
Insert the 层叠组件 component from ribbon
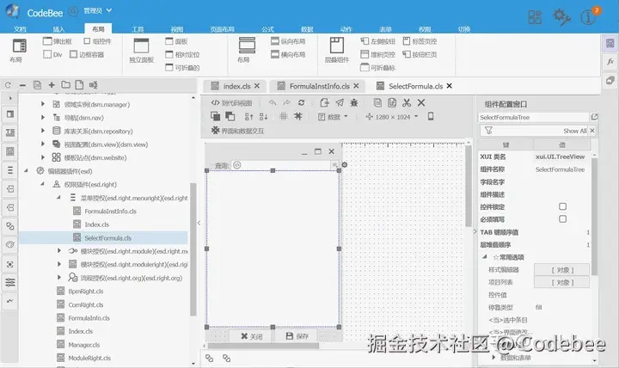coord(337,51)
